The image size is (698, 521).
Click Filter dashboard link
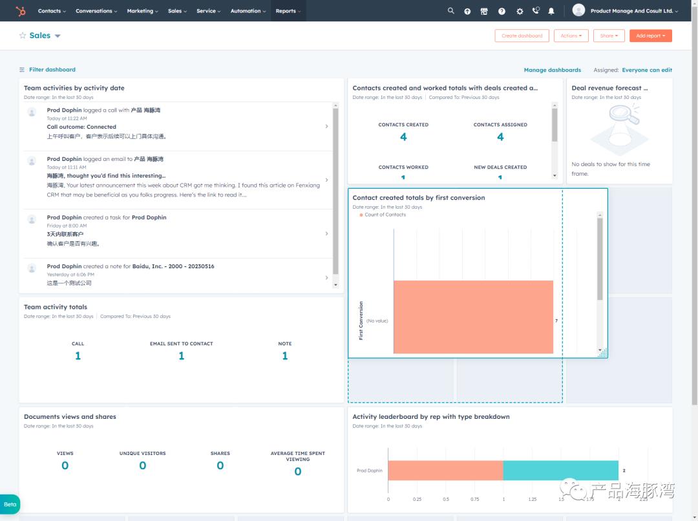(x=52, y=69)
